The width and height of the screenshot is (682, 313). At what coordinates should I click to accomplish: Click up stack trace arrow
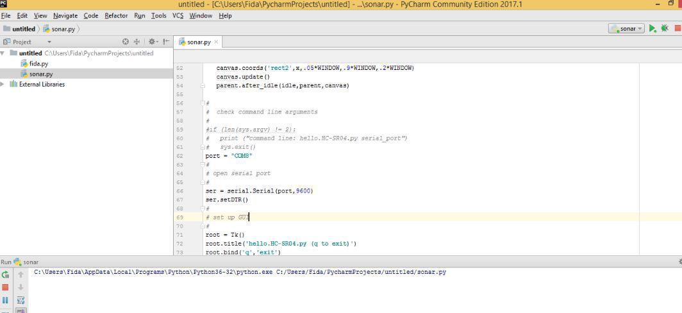pos(21,275)
